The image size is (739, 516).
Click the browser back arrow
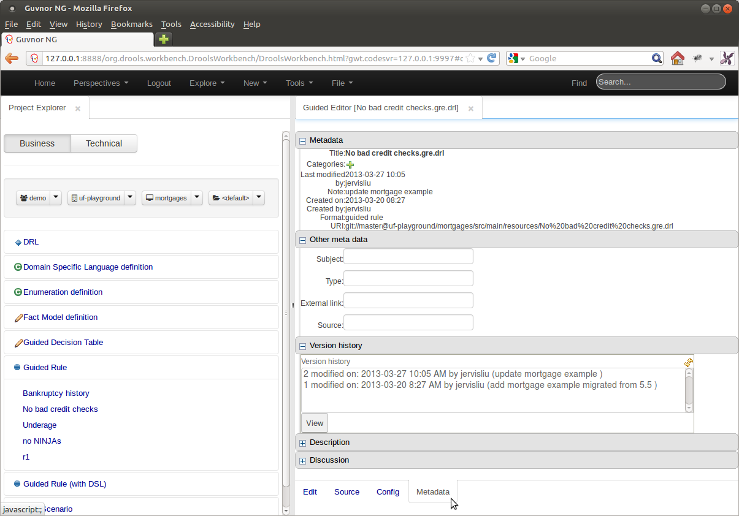point(12,58)
